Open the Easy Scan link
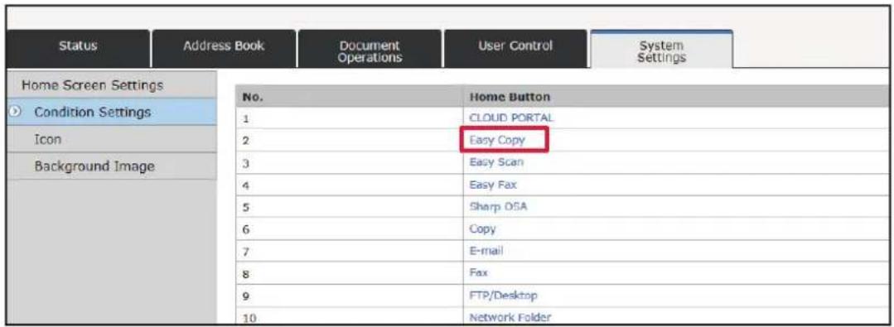The width and height of the screenshot is (894, 327). tap(496, 162)
